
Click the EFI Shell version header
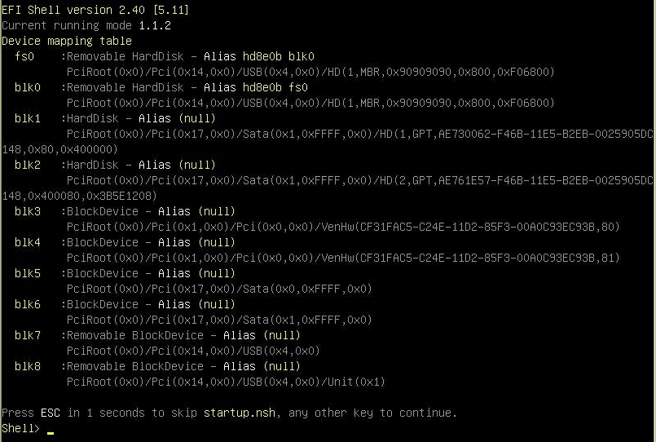[x=95, y=10]
